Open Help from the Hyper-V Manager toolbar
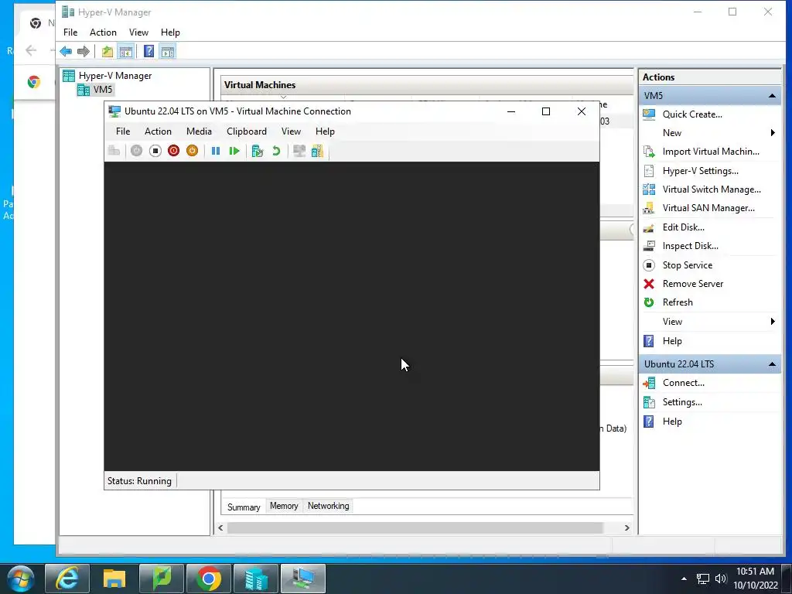 pyautogui.click(x=148, y=51)
